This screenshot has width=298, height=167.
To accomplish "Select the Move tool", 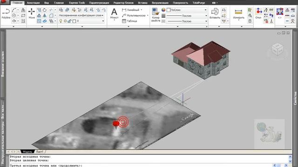I will [x=32, y=13].
